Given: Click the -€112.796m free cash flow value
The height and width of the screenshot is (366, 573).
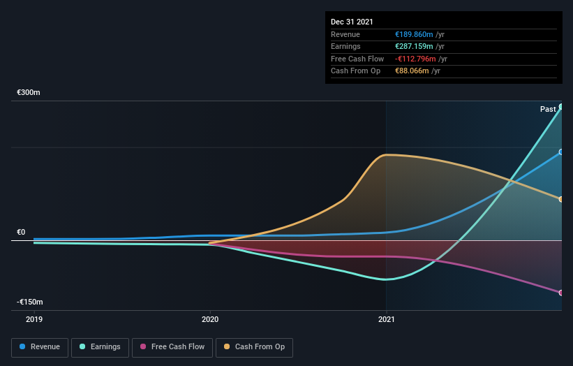Looking at the screenshot, I should [415, 59].
